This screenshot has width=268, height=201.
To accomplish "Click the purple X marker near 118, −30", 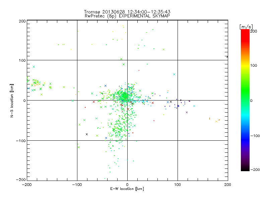I will pyautogui.click(x=187, y=112).
